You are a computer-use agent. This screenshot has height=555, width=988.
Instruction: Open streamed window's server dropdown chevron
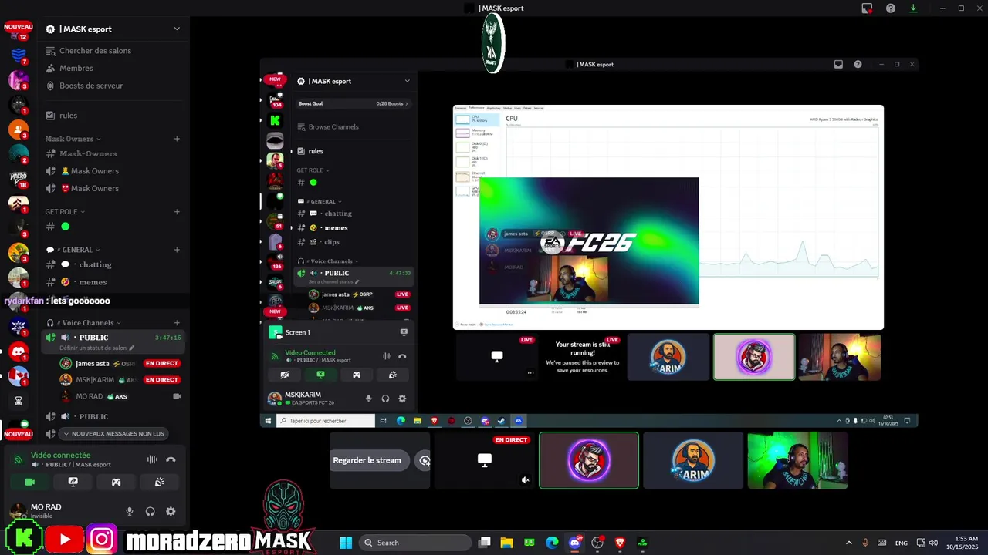click(408, 81)
